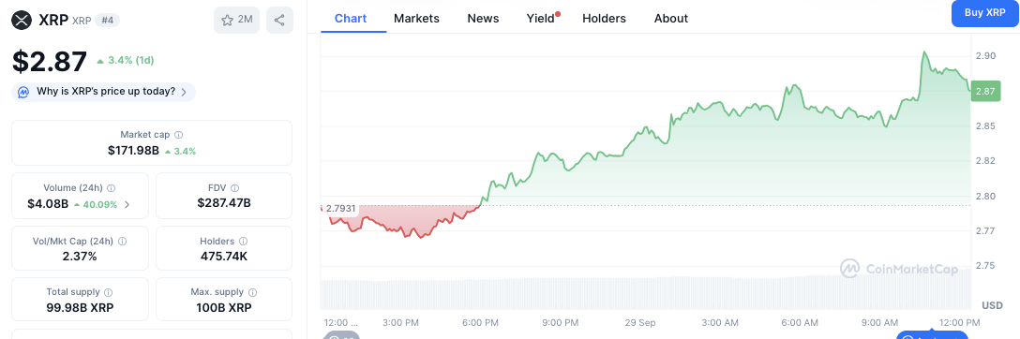The width and height of the screenshot is (1020, 339).
Task: Click the Max. supply info icon
Action: tap(253, 293)
